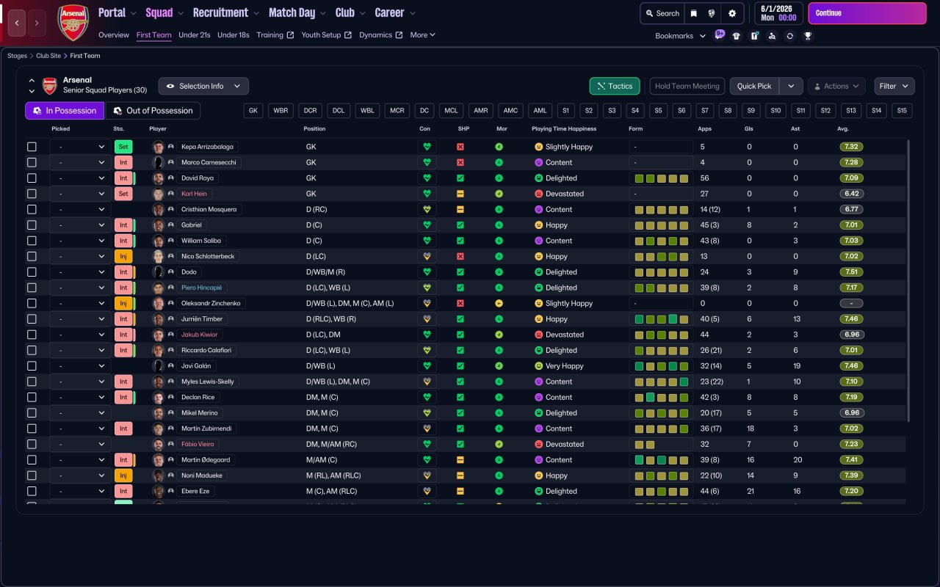Expand the More submenu under Squad
This screenshot has width=940, height=587.
423,34
